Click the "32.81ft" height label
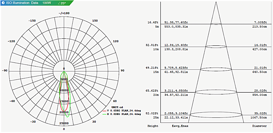Image resolution: width=273 pixels, height=133 pixels. pos(152,45)
